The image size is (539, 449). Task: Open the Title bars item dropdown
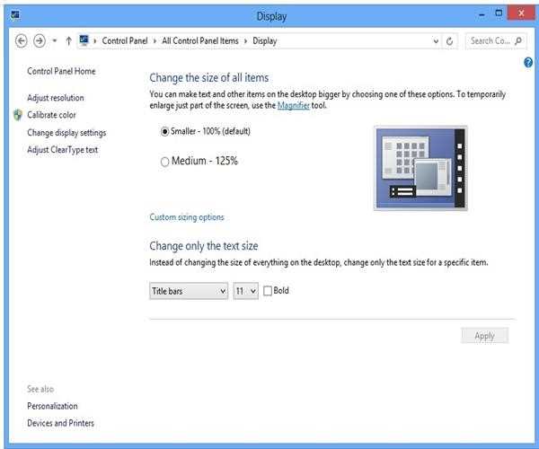click(189, 291)
